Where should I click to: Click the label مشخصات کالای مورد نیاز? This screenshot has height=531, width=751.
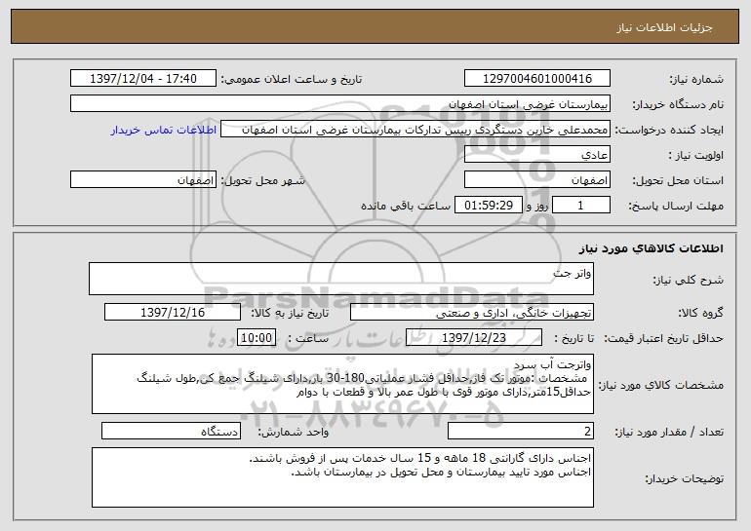pos(660,385)
